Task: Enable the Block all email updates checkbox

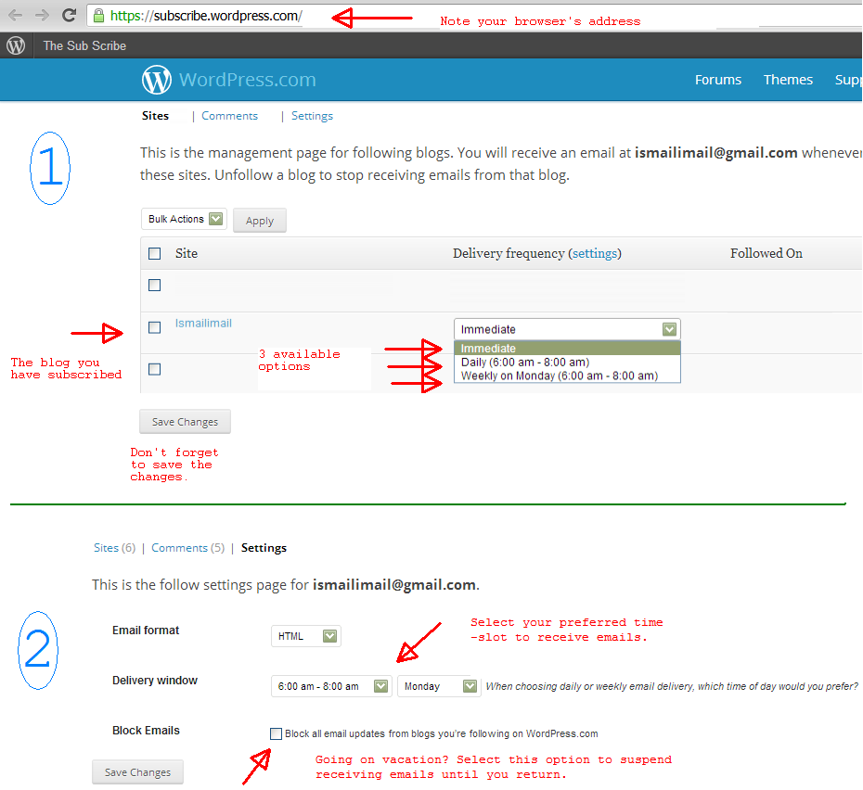Action: point(276,733)
